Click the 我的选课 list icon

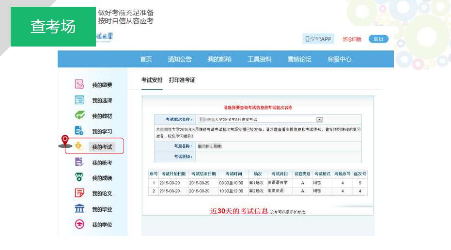click(x=79, y=100)
